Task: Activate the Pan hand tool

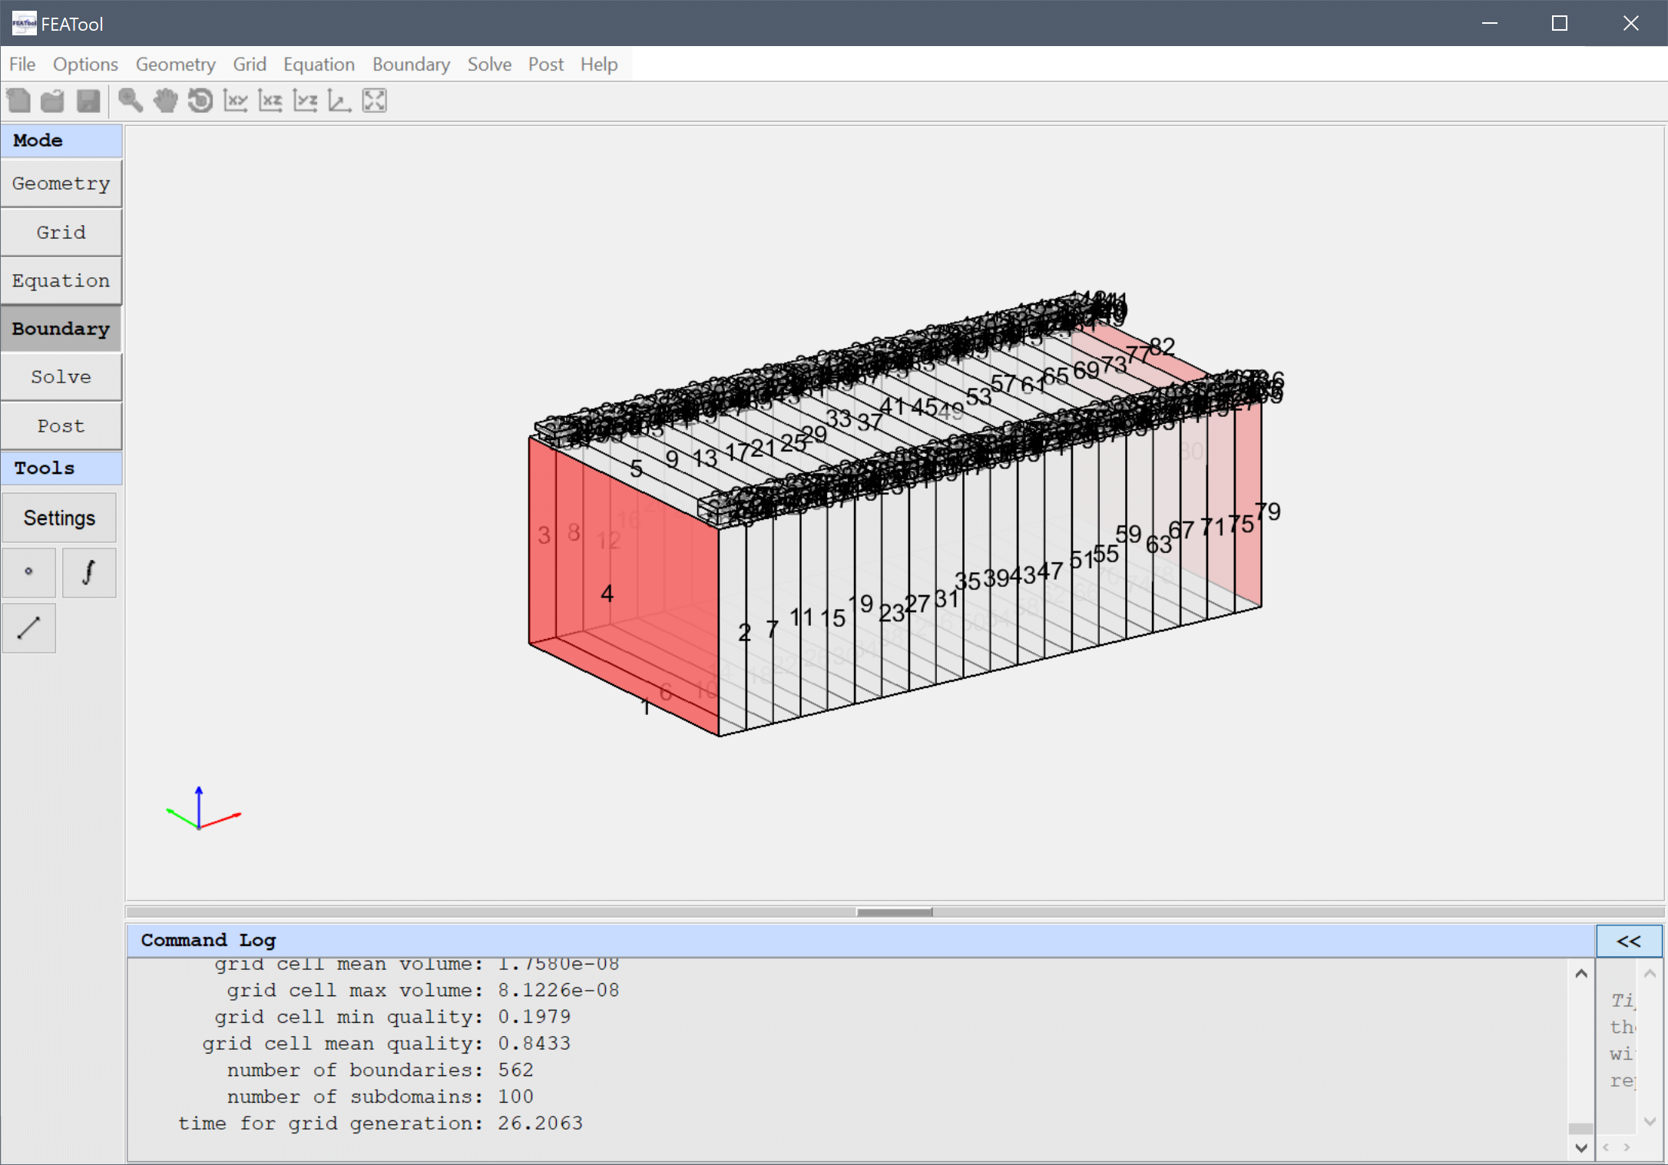Action: coord(165,101)
